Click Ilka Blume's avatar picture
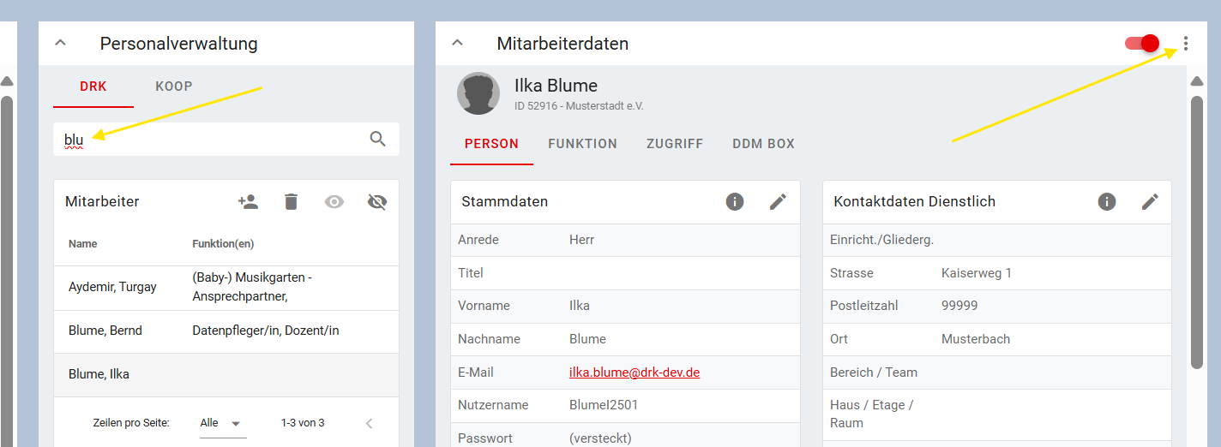 pos(478,93)
